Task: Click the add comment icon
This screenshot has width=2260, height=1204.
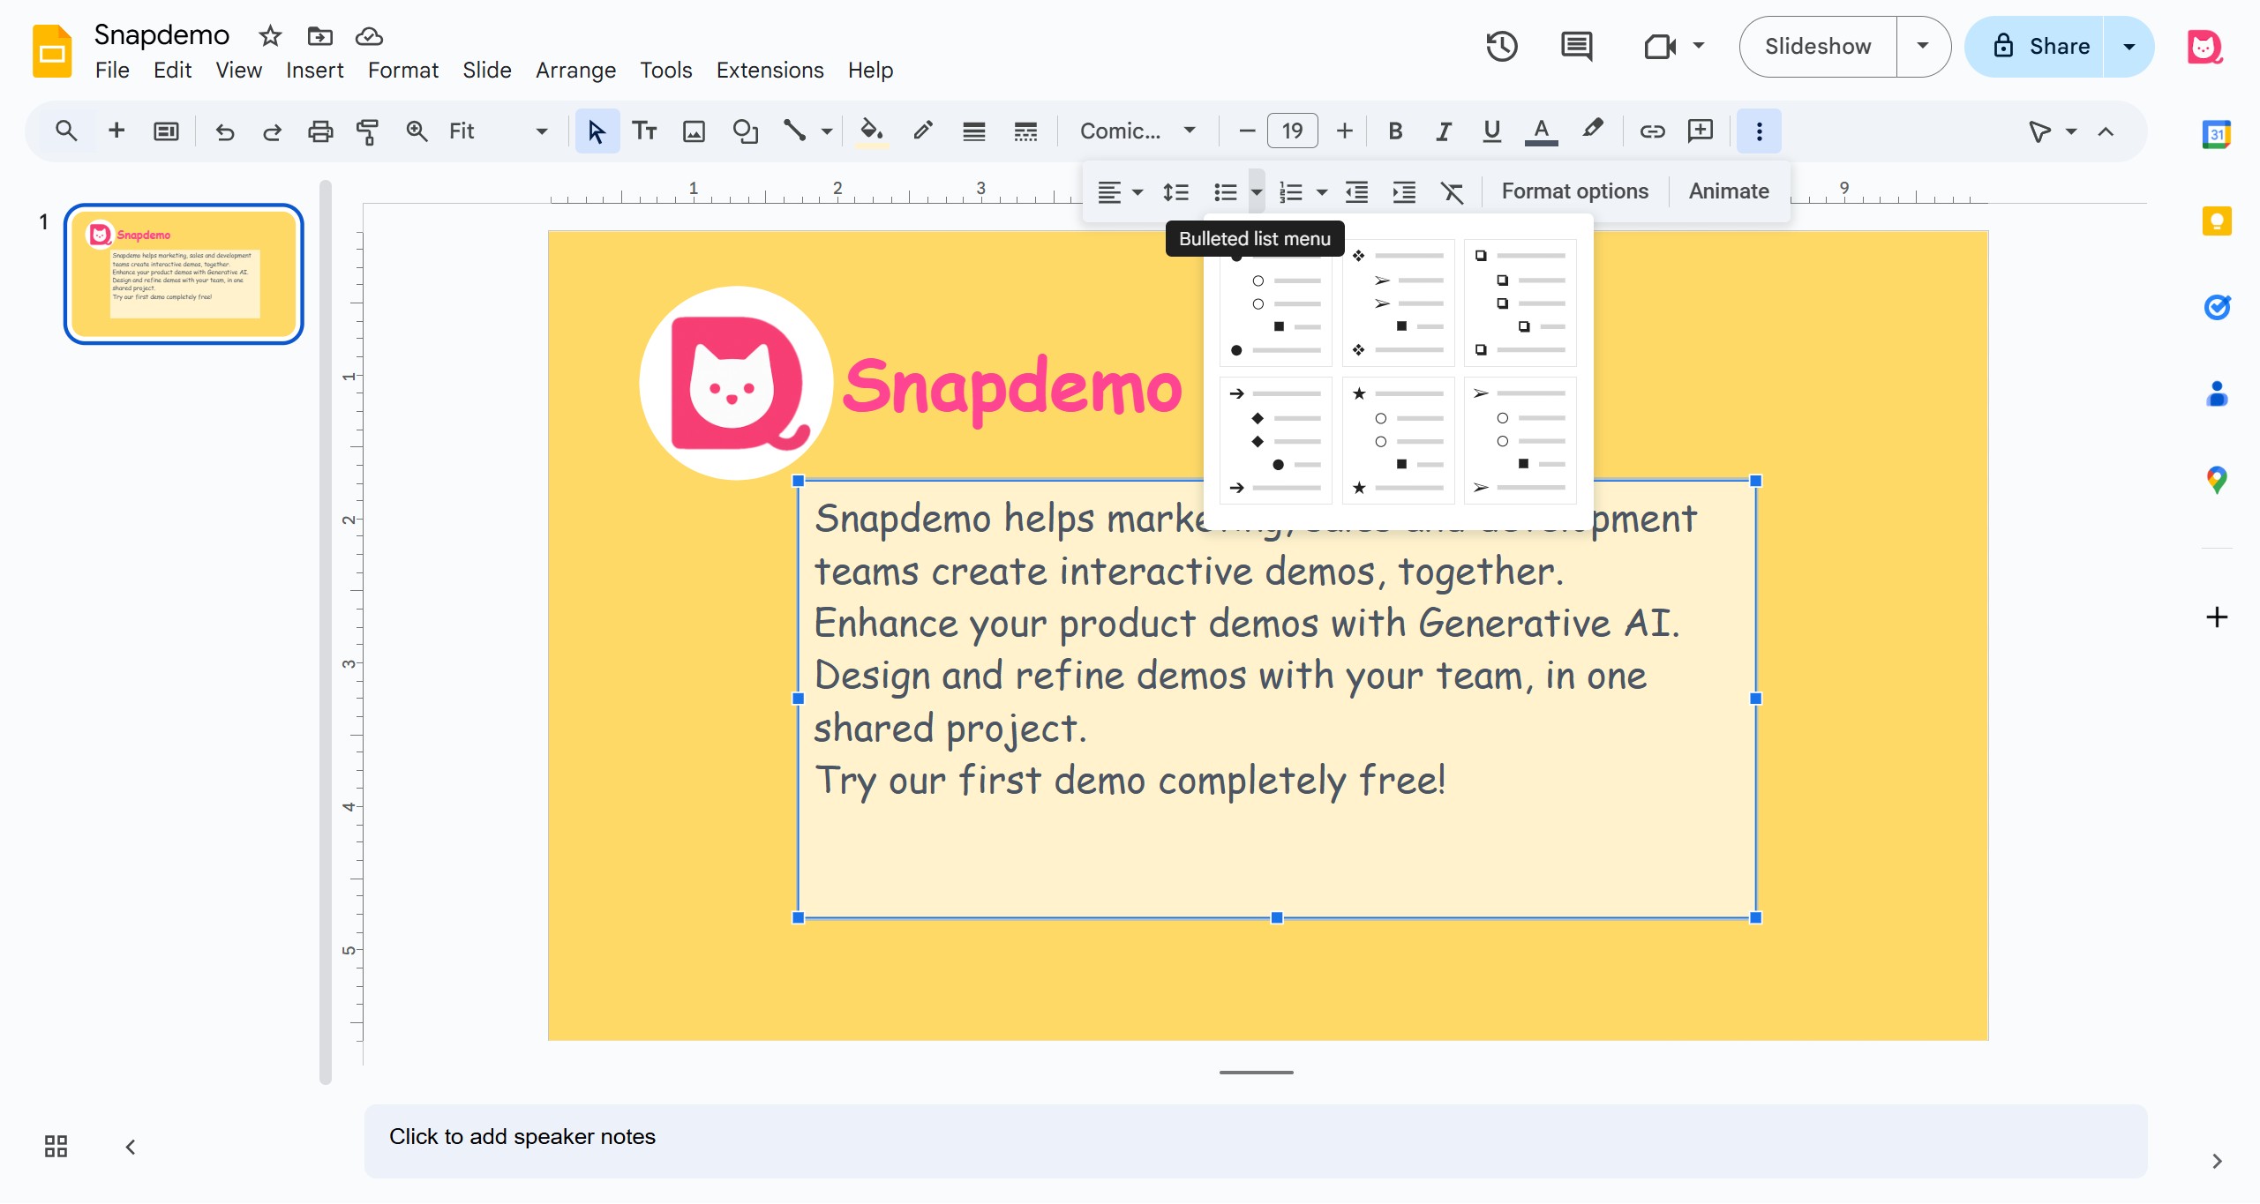Action: point(1701,131)
